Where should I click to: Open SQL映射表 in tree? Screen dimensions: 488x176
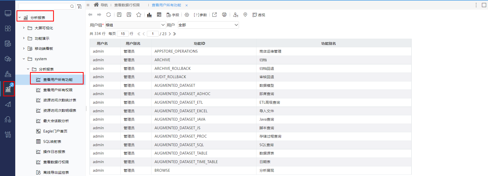pyautogui.click(x=52, y=142)
